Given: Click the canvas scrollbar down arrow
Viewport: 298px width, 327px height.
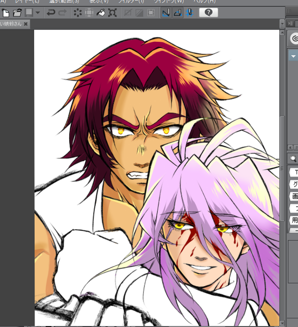Looking at the screenshot, I should coord(282,323).
